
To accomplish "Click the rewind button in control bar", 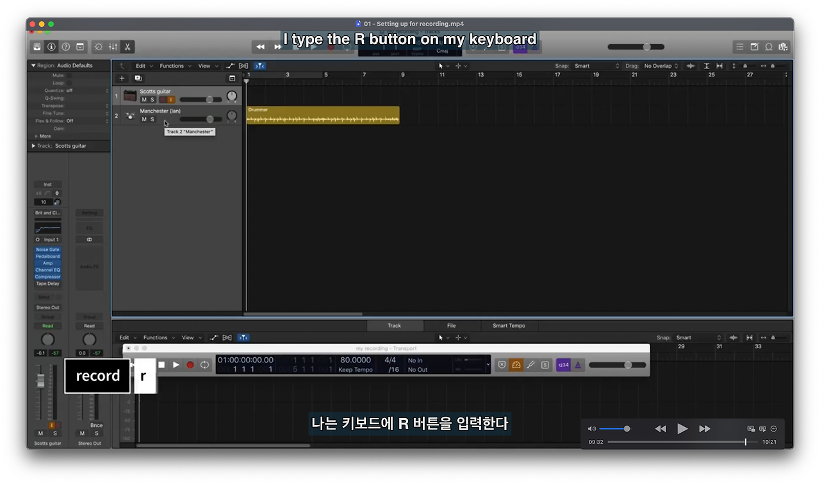I will pos(260,47).
